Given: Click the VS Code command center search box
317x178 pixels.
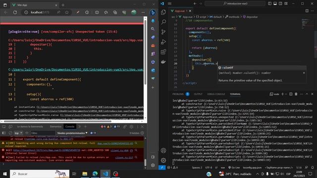Looking at the screenshot, I should [x=235, y=3].
